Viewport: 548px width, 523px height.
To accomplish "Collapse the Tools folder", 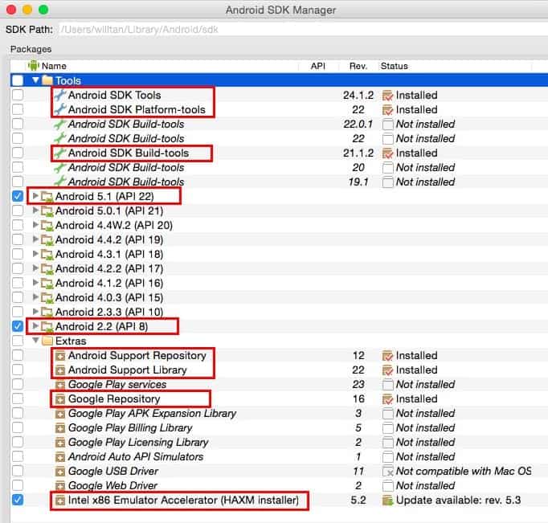I will [35, 81].
